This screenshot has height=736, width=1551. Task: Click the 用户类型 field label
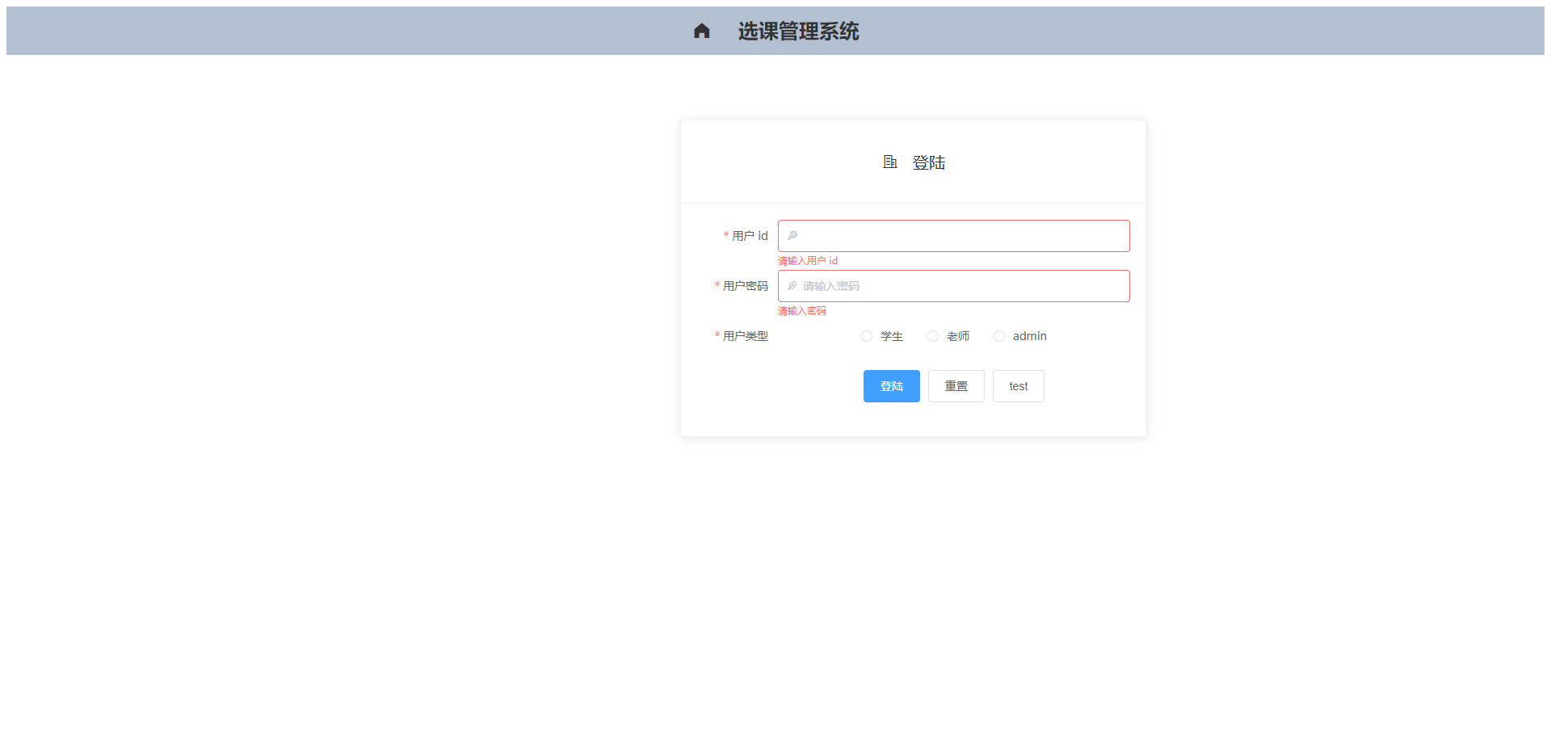coord(745,336)
